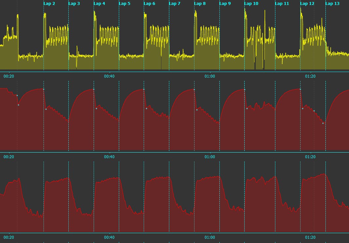Screen dimensions: 349x243
Task: Click the Lap 13 marker label
Action: click(x=333, y=4)
